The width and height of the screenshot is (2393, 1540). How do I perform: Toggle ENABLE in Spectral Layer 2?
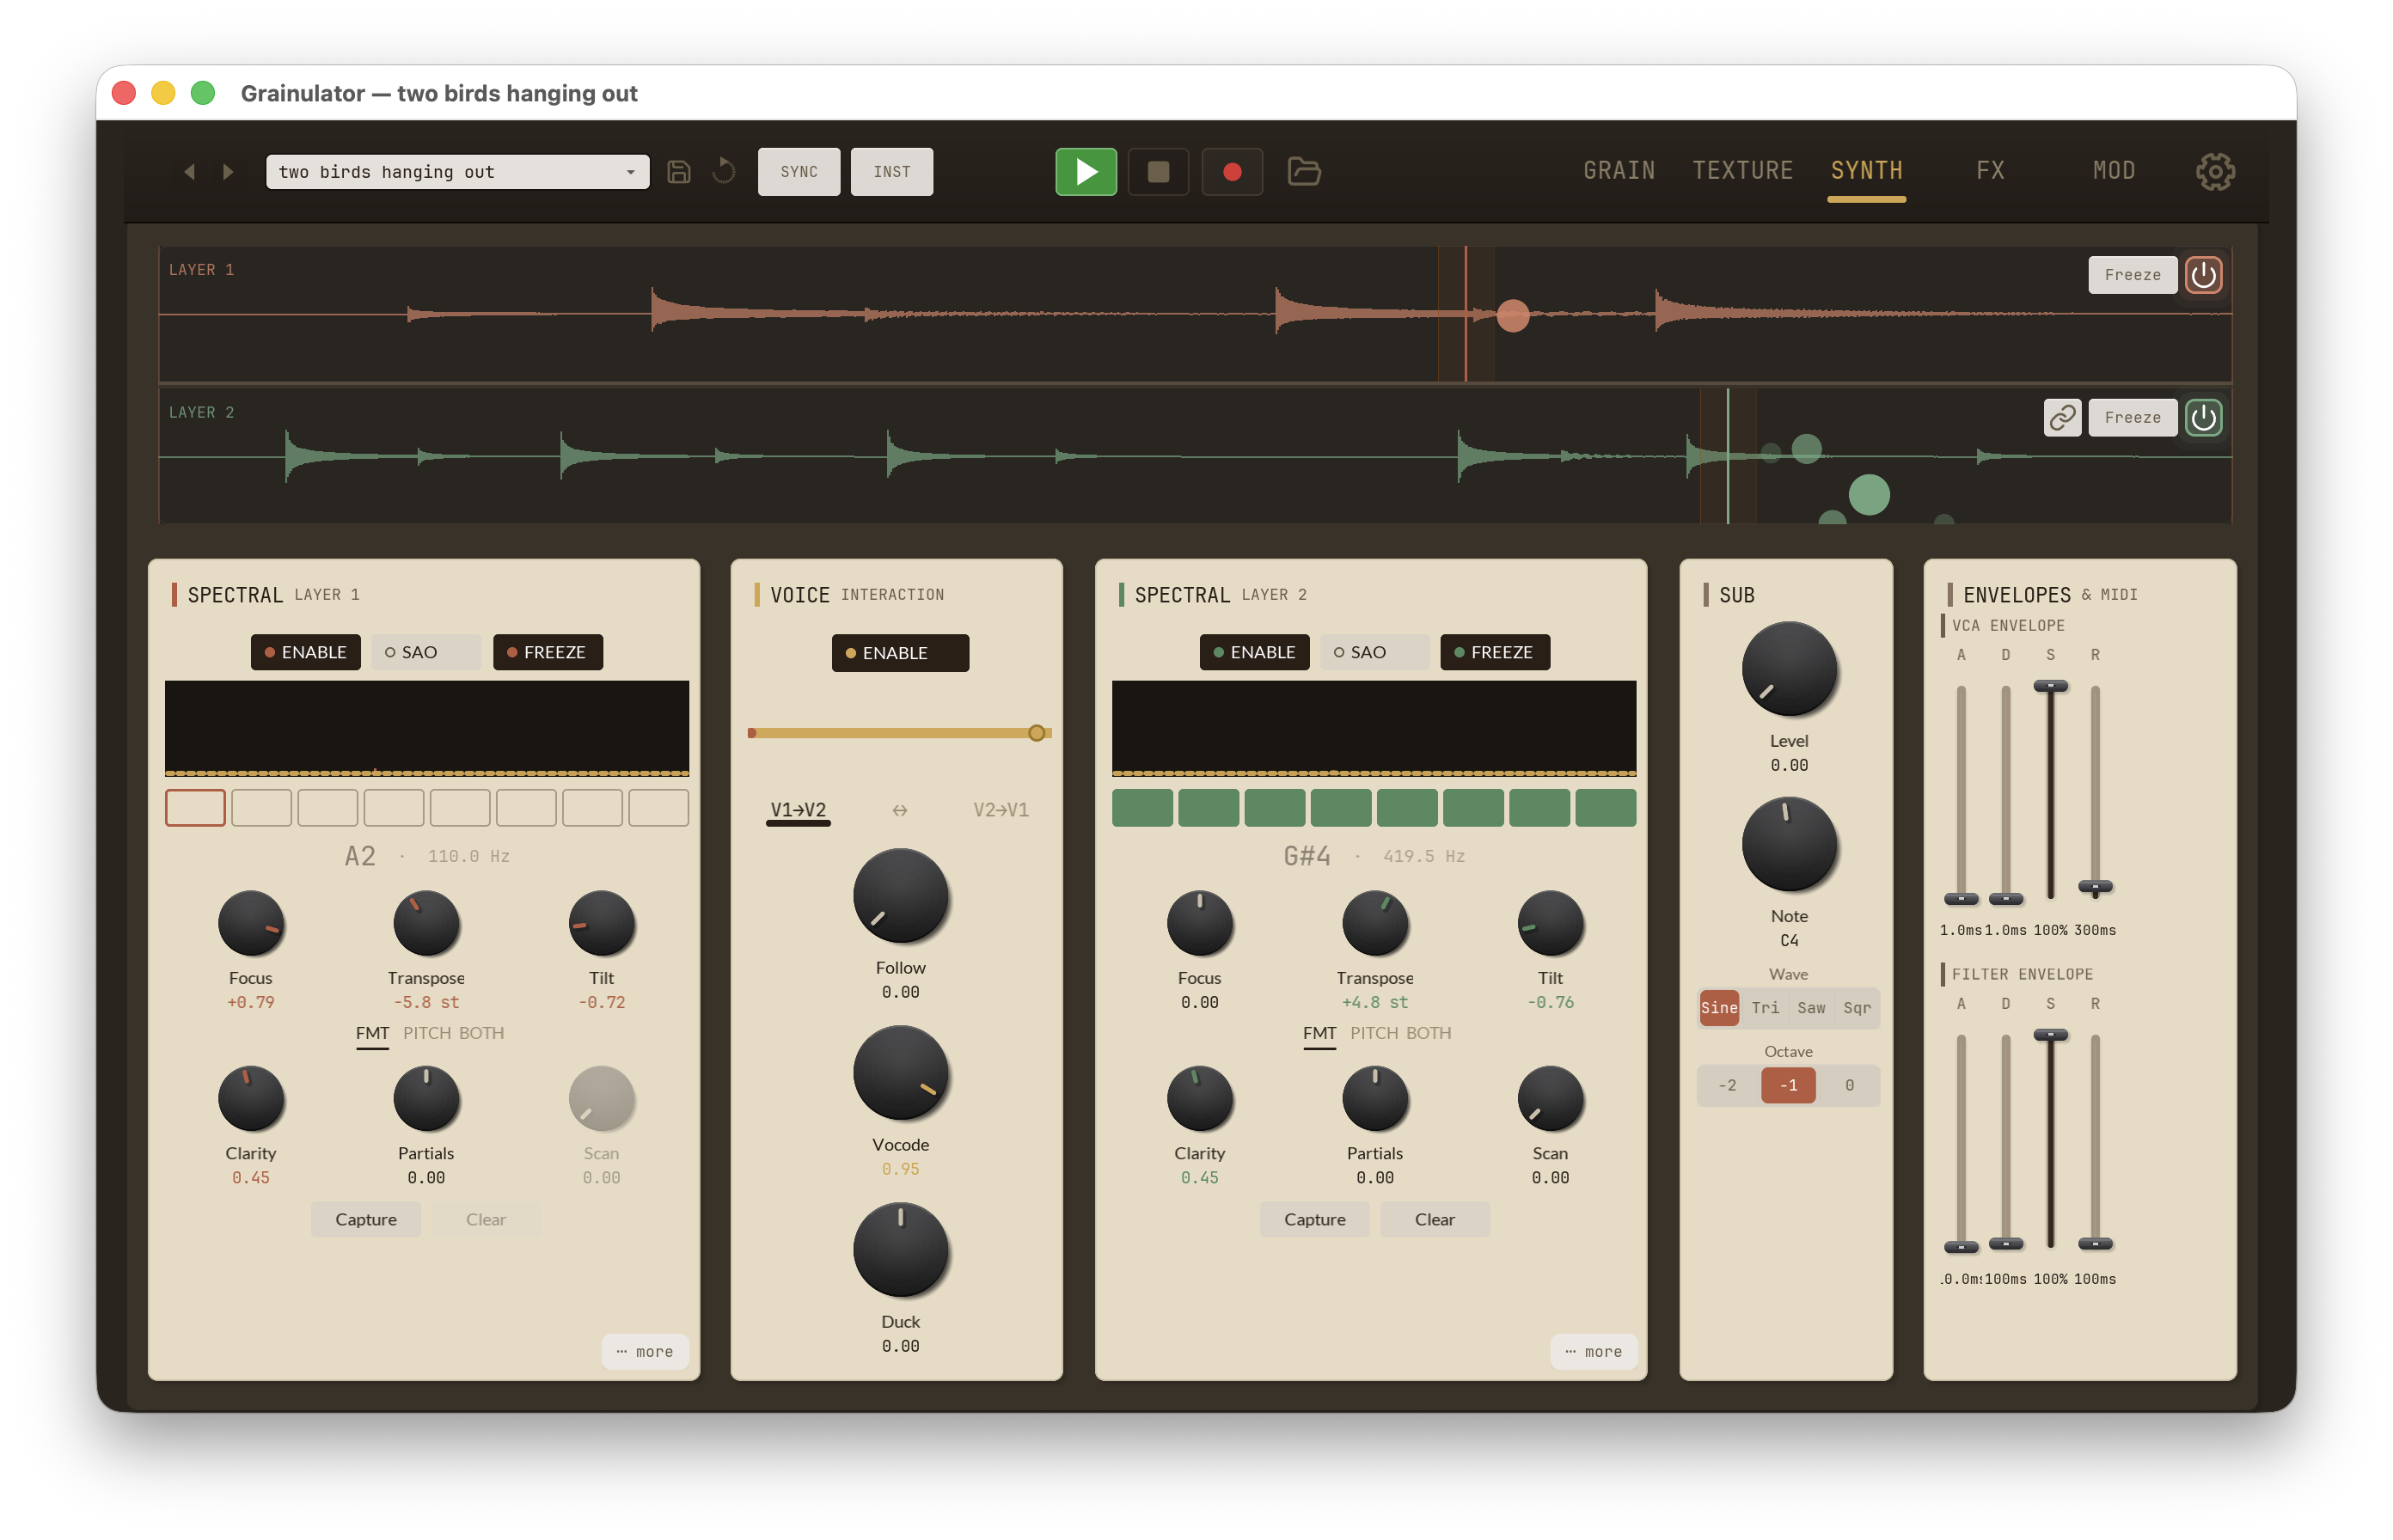1255,652
